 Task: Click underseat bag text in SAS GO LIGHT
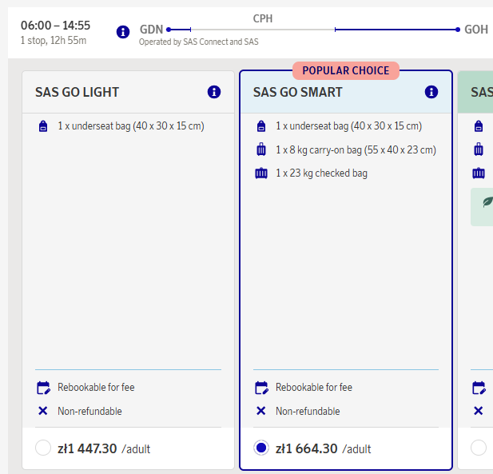(131, 126)
